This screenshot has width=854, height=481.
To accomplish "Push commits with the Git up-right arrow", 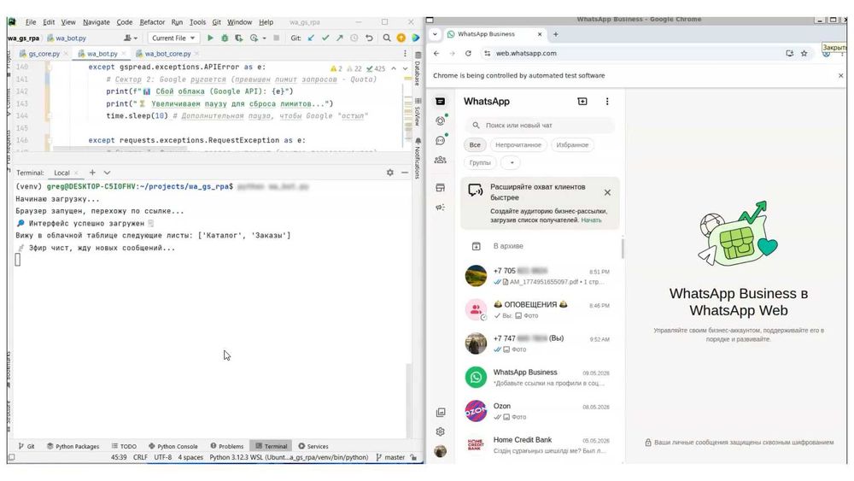I will (x=339, y=38).
